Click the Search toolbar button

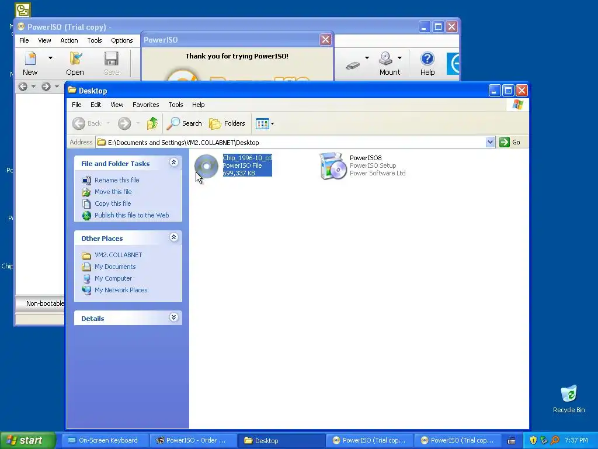(185, 123)
